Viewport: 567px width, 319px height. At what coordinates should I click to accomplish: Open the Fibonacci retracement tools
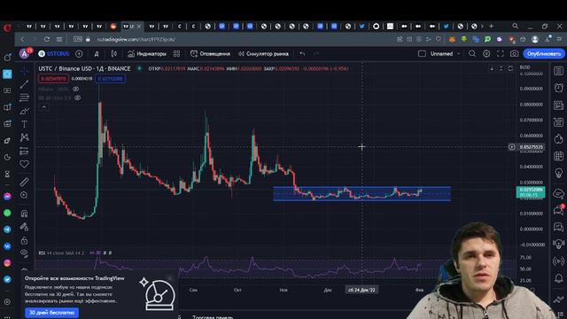(24, 97)
